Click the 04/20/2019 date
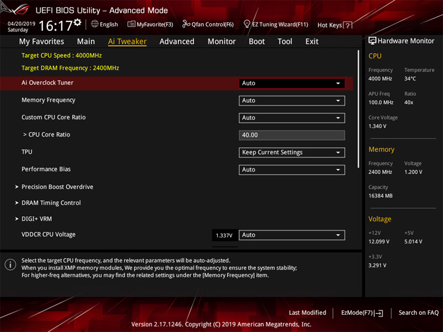 tap(21, 24)
